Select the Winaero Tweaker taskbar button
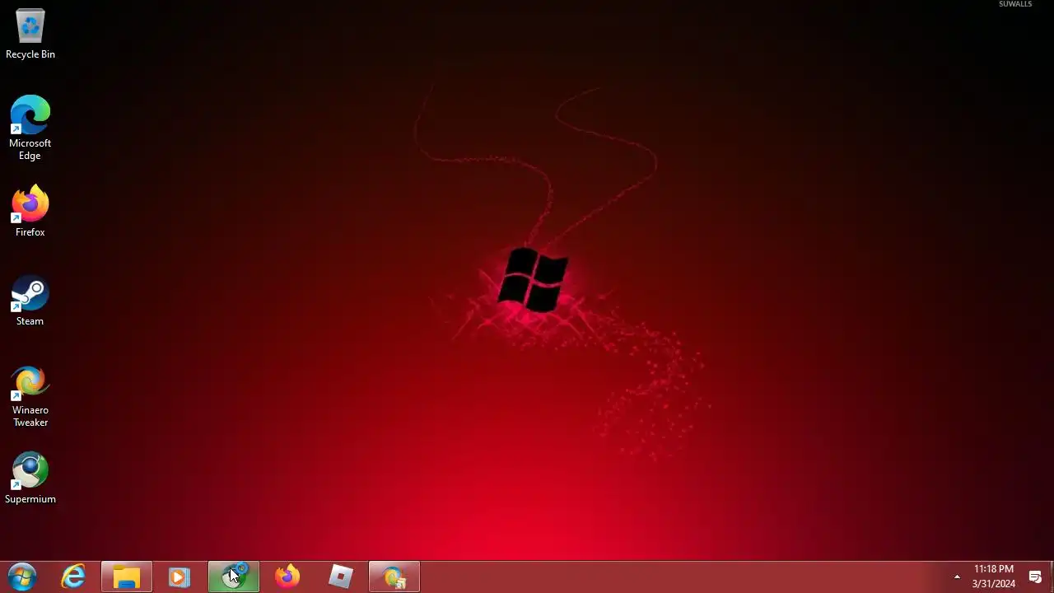The image size is (1054, 593). (394, 577)
